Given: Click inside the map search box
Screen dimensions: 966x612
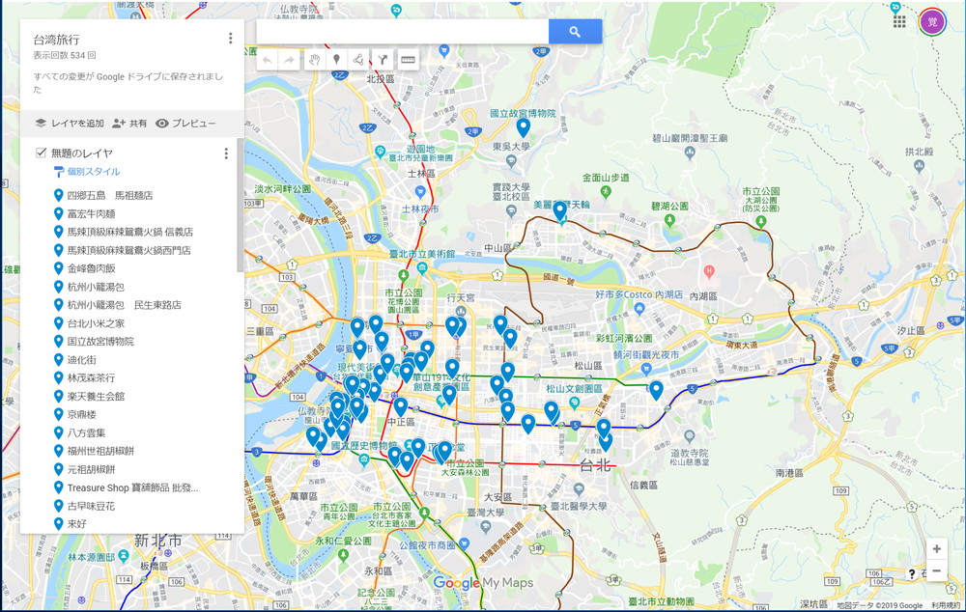Looking at the screenshot, I should 402,32.
